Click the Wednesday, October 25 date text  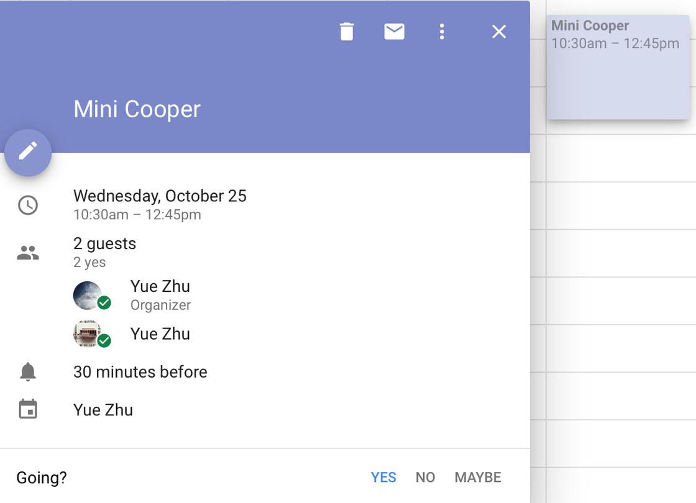click(x=160, y=196)
